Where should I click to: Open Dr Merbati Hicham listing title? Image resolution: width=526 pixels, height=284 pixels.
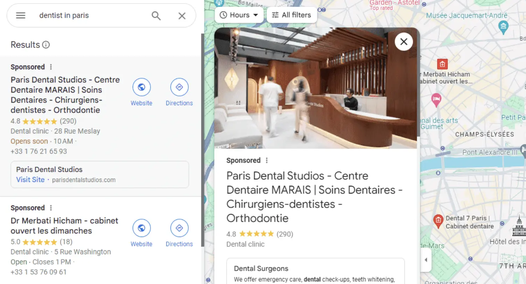pos(64,226)
